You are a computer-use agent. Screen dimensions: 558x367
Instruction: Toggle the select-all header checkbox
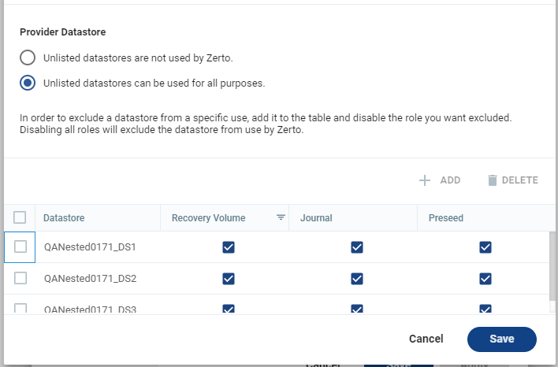(20, 218)
